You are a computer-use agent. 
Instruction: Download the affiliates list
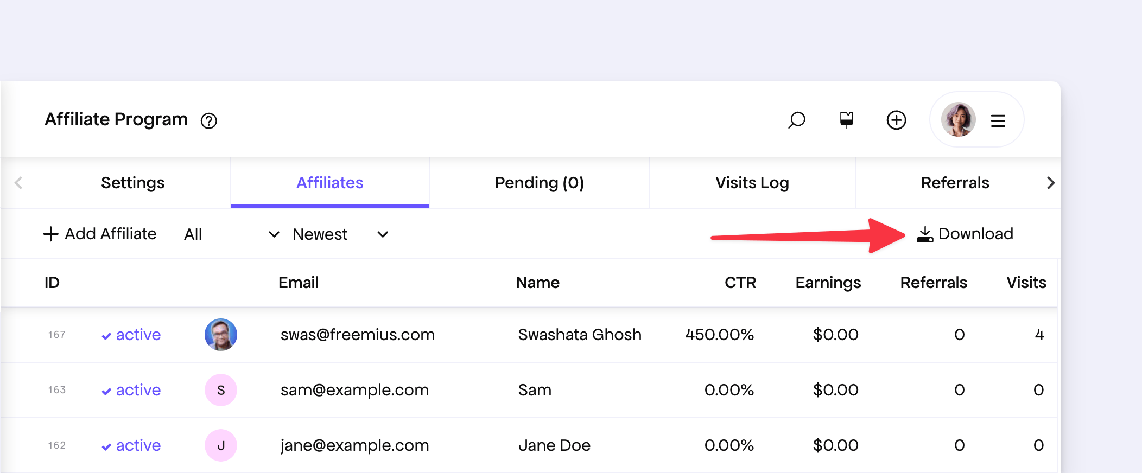tap(965, 234)
